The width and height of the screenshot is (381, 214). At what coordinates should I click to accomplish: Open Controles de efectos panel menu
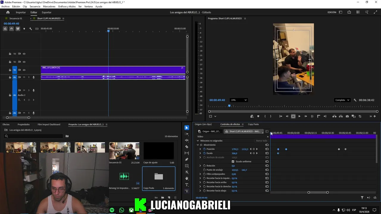point(243,125)
